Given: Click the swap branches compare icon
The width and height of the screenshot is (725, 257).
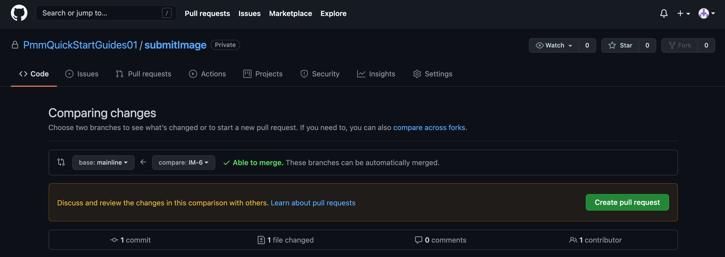Looking at the screenshot, I should [61, 162].
